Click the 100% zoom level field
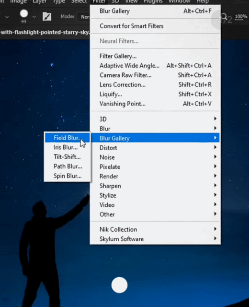The image size is (249, 307). click(241, 17)
